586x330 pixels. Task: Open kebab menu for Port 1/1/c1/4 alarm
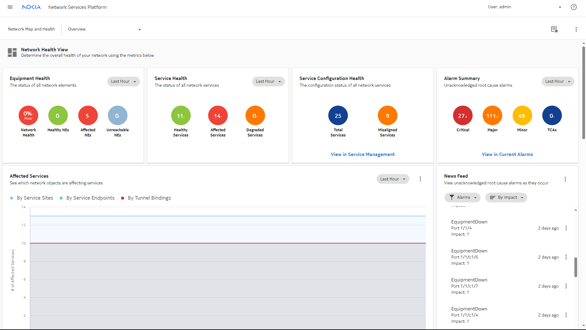click(566, 315)
